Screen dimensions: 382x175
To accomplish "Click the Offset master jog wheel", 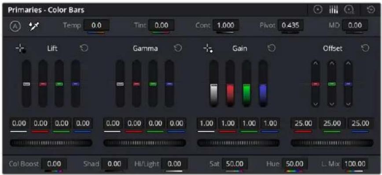I will tap(332, 143).
